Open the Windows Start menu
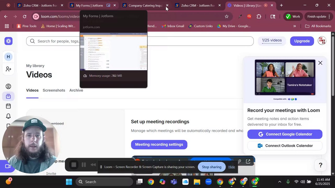Image resolution: width=335 pixels, height=188 pixels. pyautogui.click(x=69, y=182)
